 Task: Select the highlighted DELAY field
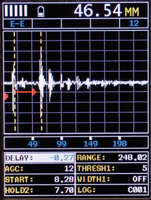point(40,158)
